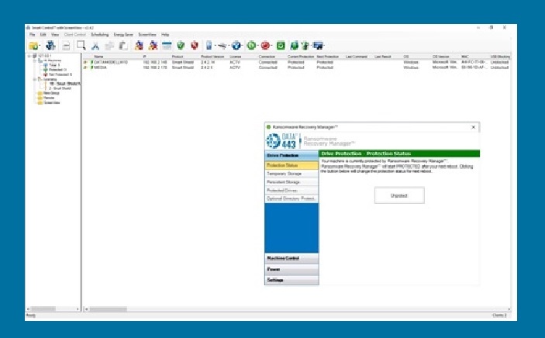
Task: Expand the Machine Control section
Action: point(291,258)
